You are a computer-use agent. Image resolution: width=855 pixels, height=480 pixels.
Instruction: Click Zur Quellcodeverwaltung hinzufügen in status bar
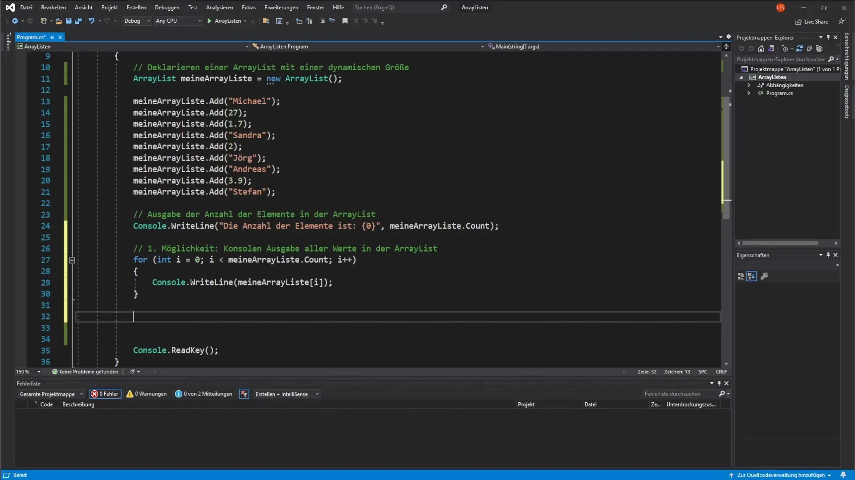tap(780, 475)
